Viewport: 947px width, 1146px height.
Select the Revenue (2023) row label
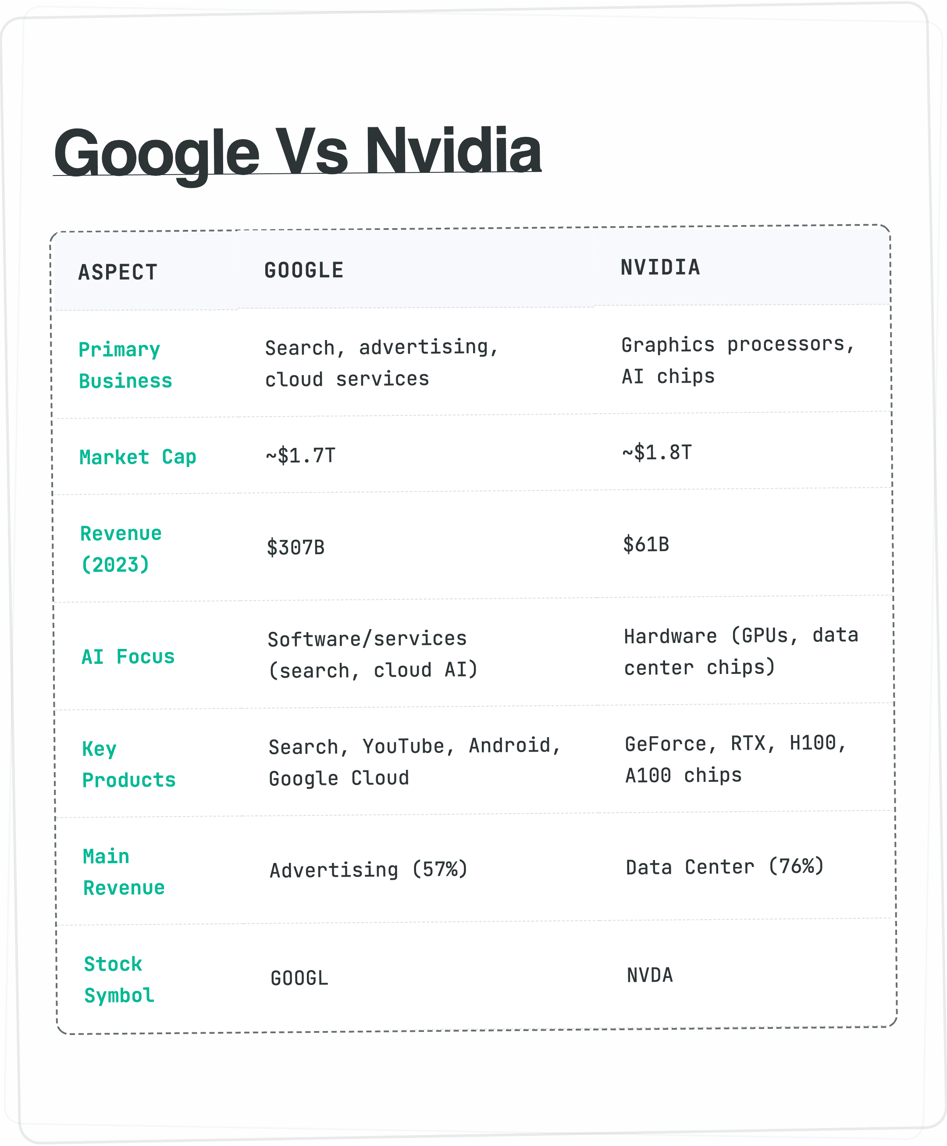coord(121,549)
